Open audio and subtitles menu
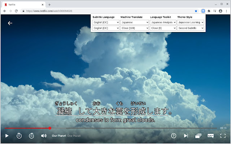 [211, 136]
